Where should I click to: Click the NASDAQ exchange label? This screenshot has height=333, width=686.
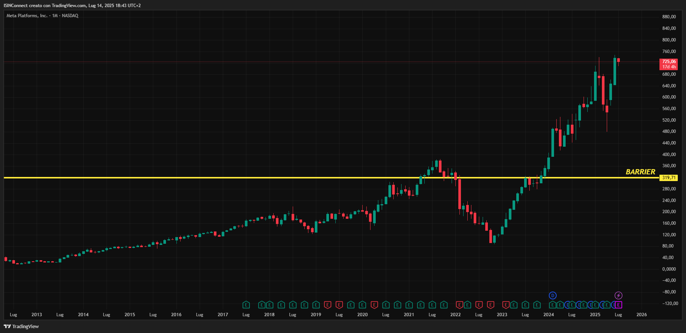click(x=70, y=16)
